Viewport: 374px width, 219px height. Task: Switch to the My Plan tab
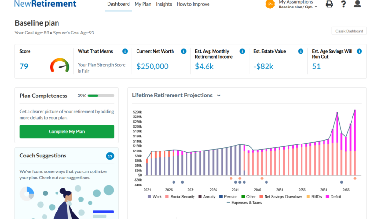pyautogui.click(x=143, y=4)
